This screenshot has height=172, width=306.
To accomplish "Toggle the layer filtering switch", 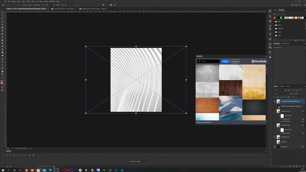I will coord(300,90).
